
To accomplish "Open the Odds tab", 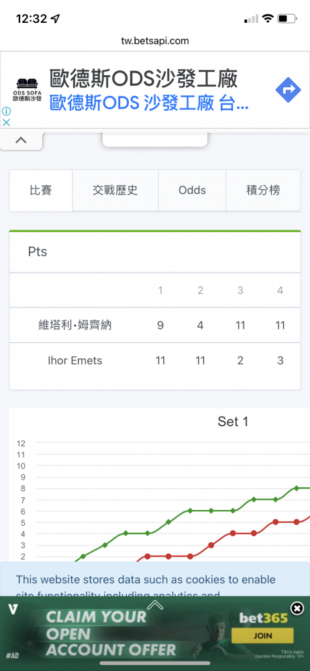I will (x=193, y=191).
